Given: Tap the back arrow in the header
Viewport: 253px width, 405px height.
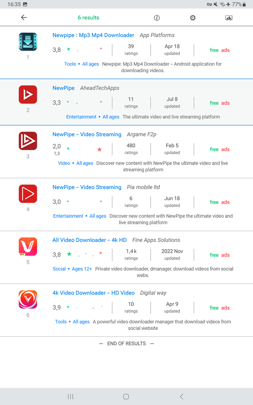Looking at the screenshot, I should pos(24,18).
